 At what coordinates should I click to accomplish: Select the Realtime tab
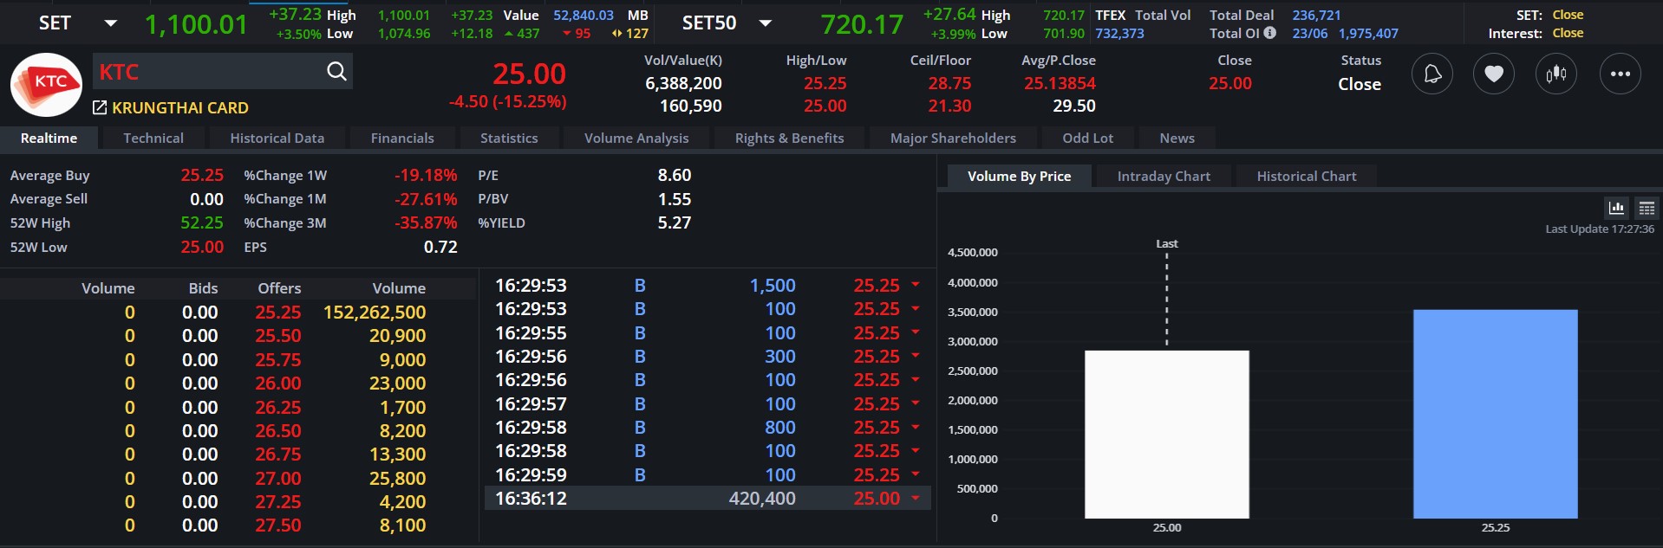click(x=49, y=139)
